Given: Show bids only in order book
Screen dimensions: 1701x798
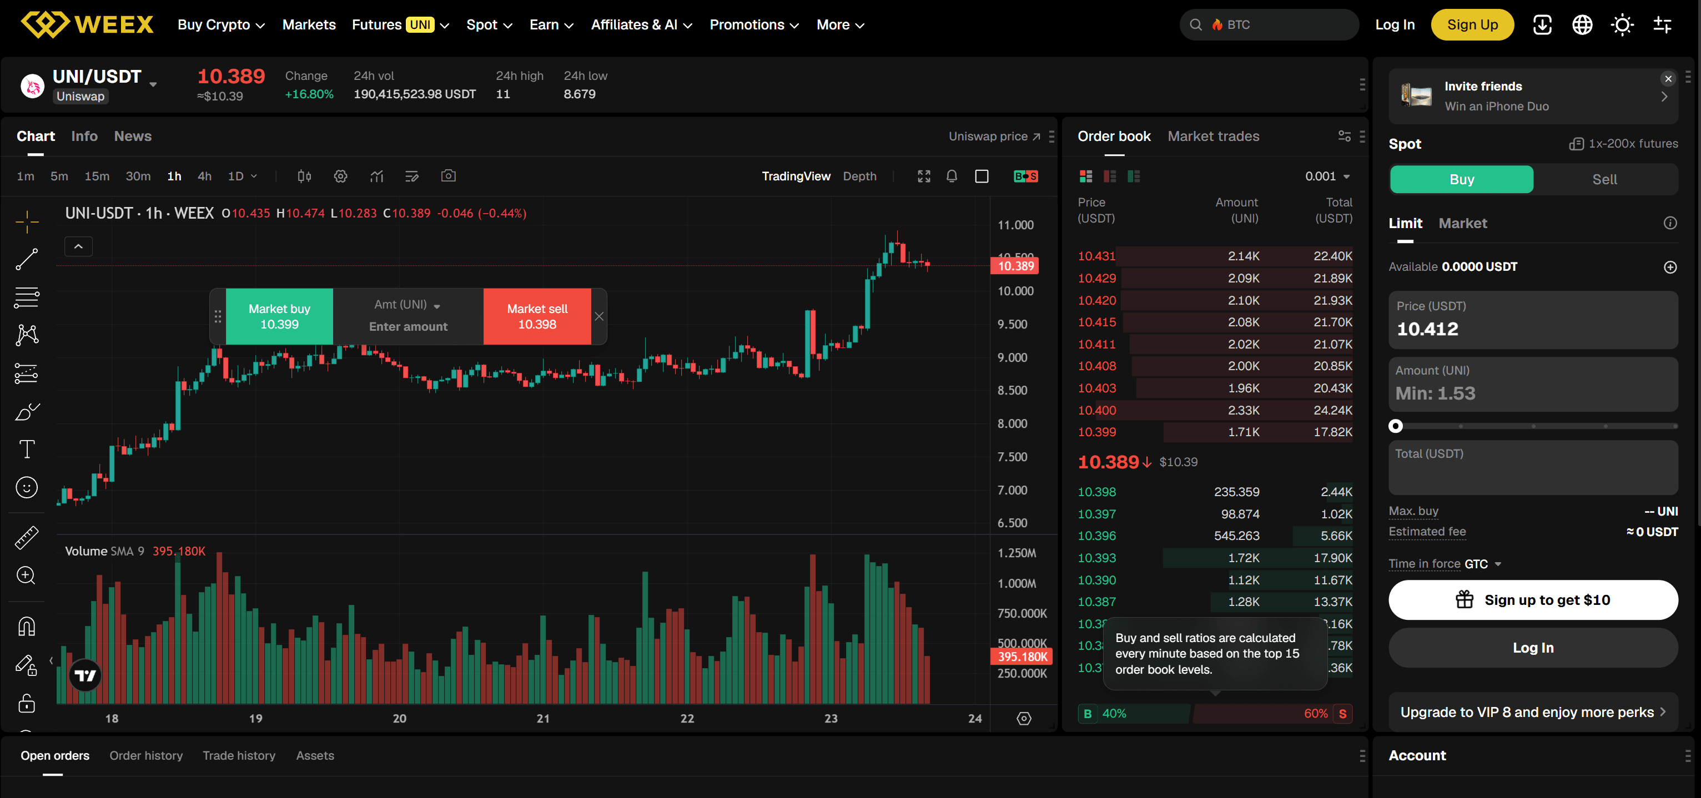Looking at the screenshot, I should (1134, 176).
